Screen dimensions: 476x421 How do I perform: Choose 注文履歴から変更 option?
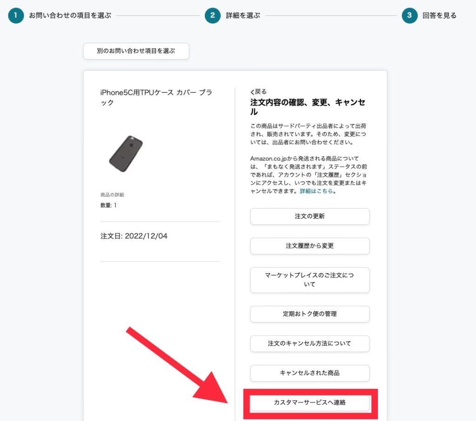(x=310, y=246)
